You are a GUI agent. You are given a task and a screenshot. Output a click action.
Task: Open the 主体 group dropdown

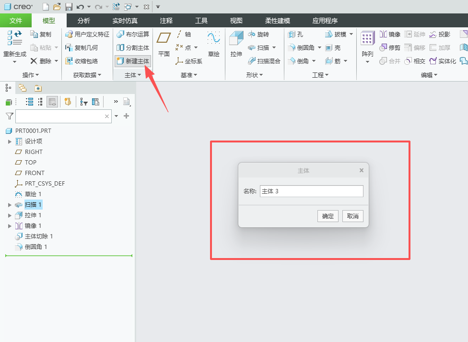click(x=133, y=75)
